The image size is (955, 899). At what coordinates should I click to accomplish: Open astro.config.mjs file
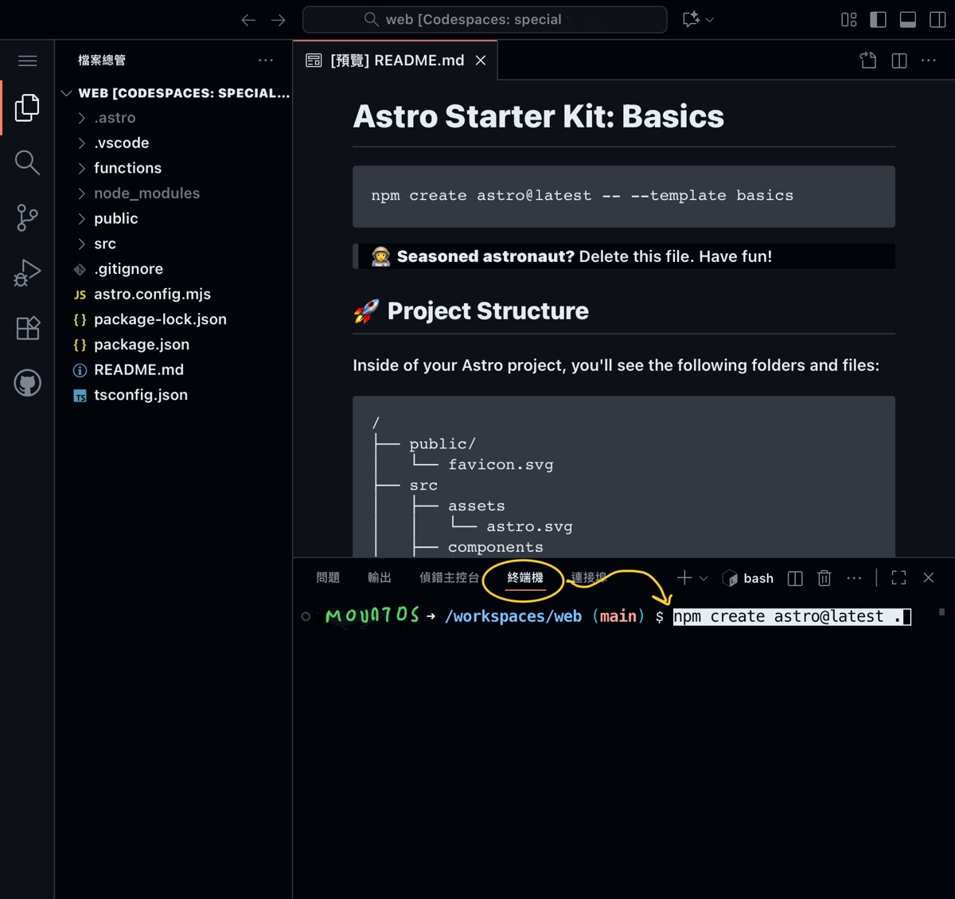tap(173, 295)
